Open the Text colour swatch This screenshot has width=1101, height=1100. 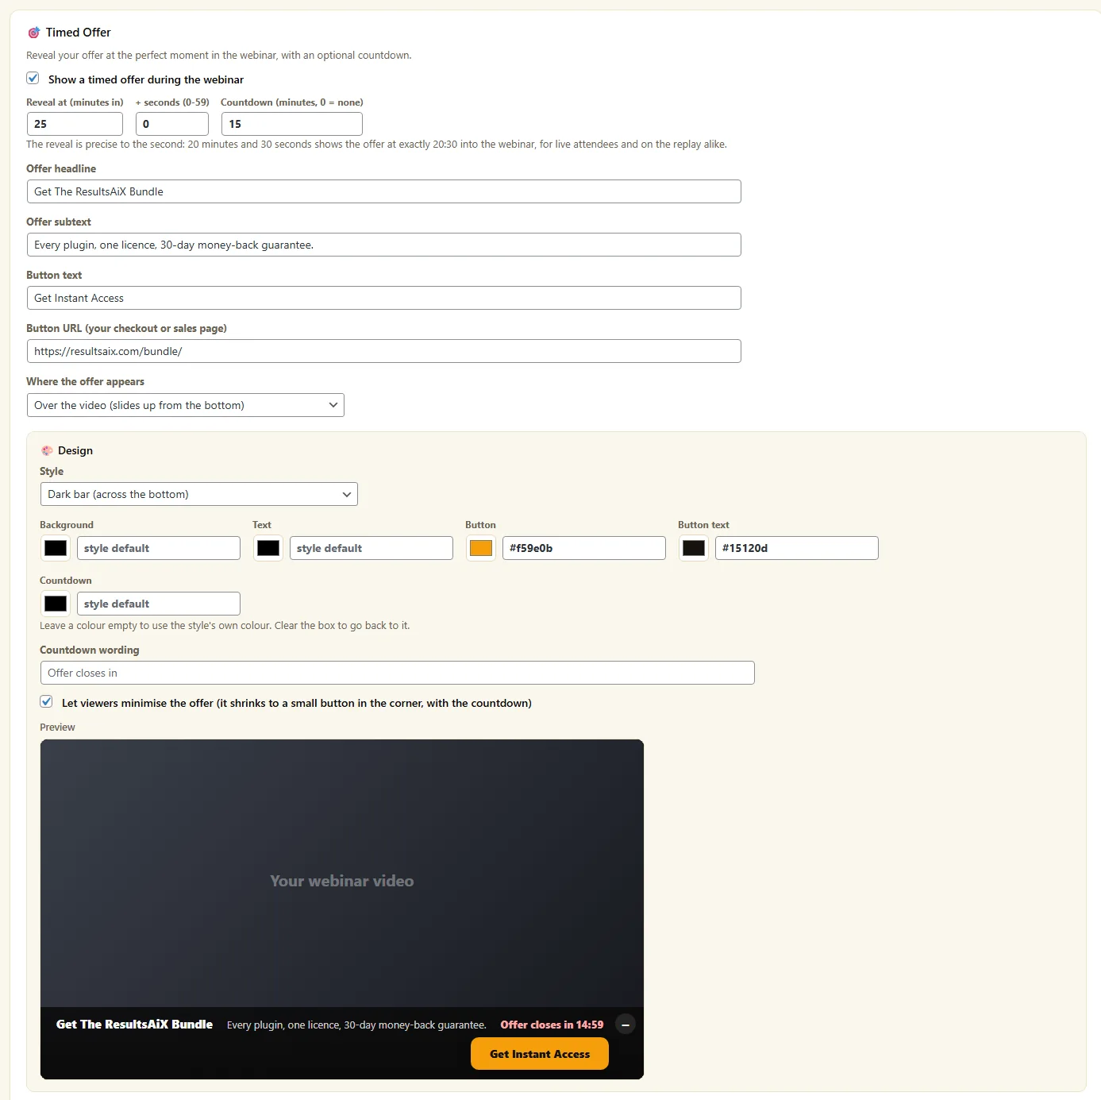coord(268,548)
